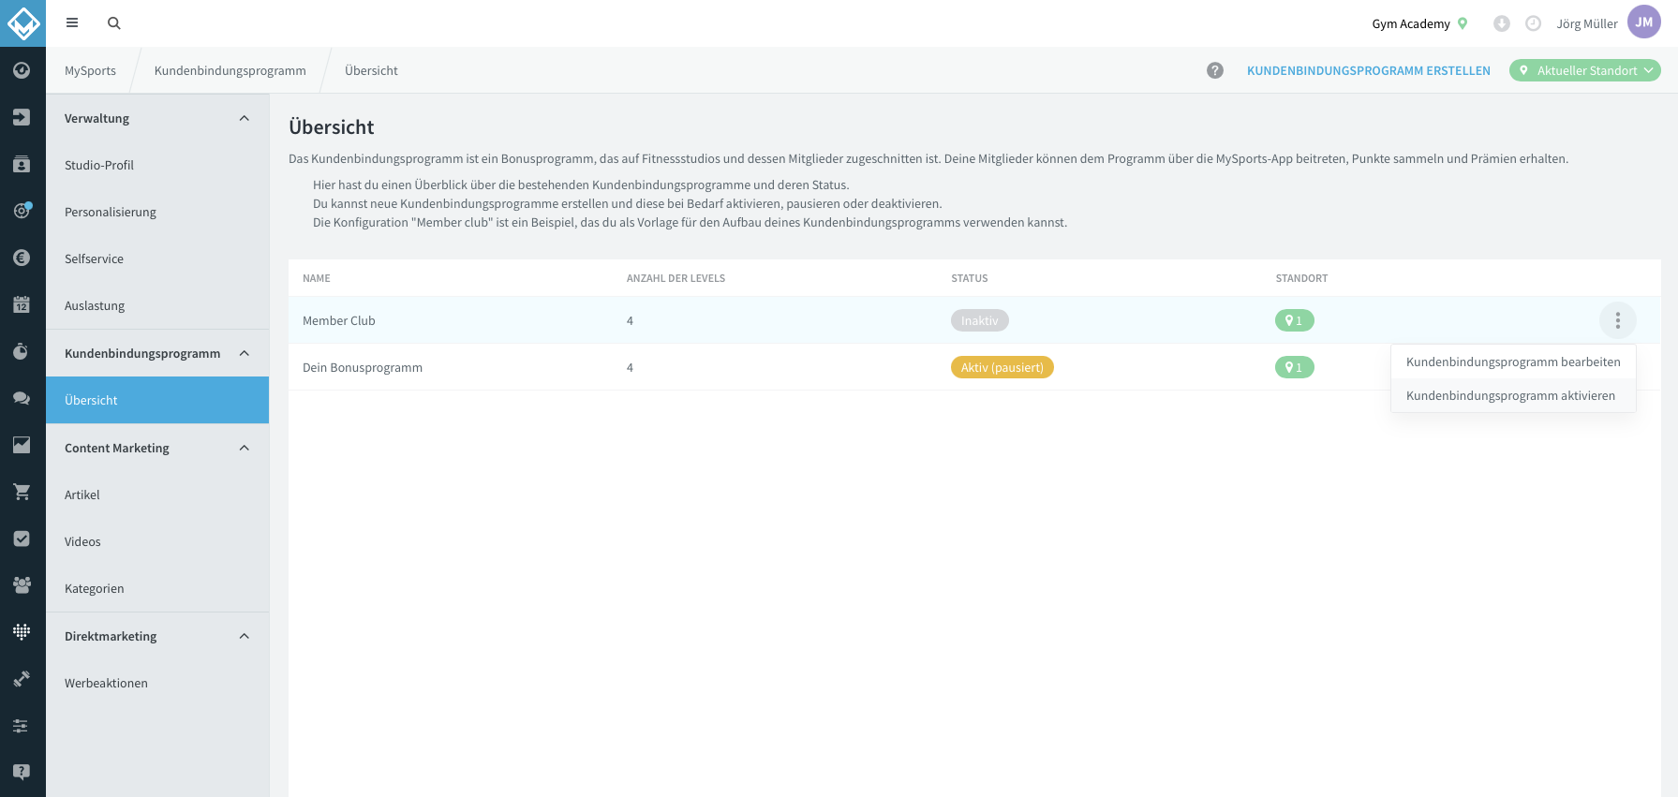Viewport: 1678px width, 797px height.
Task: Click the NAME column header
Action: (317, 278)
